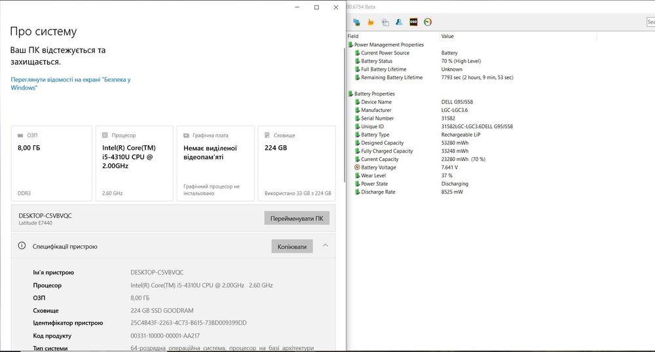Click the Latitude E7440 model text

pyautogui.click(x=35, y=223)
